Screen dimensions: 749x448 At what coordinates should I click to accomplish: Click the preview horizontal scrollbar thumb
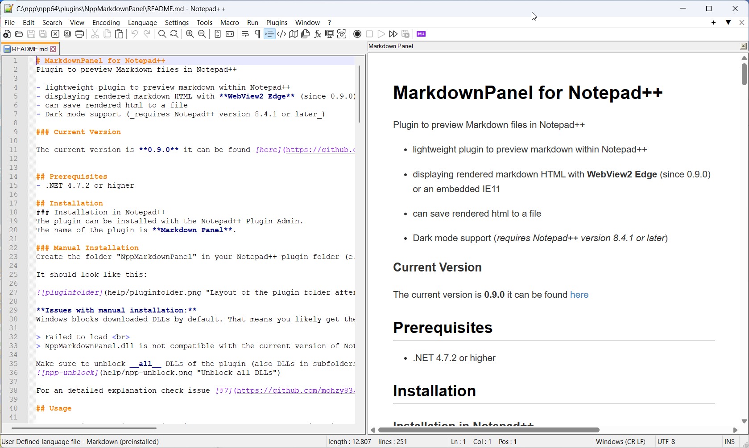click(x=488, y=430)
